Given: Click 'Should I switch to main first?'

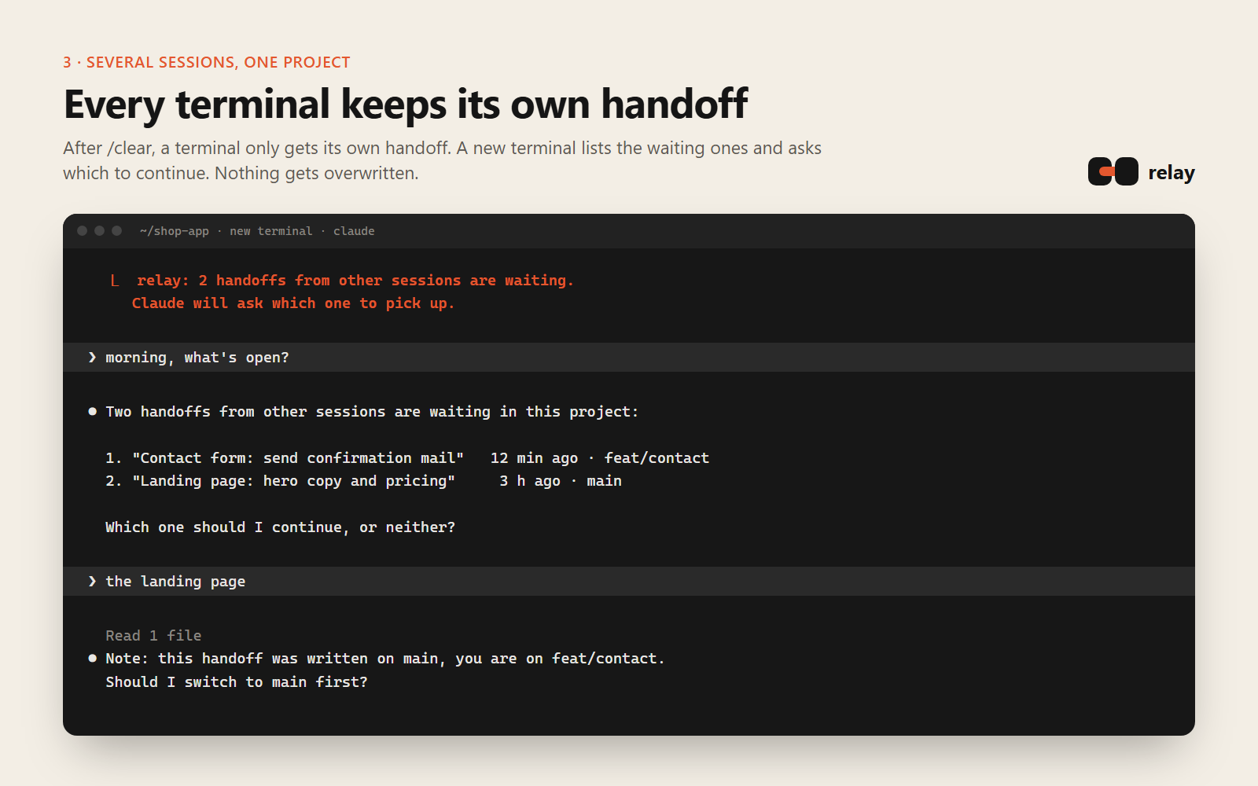Looking at the screenshot, I should (x=237, y=682).
